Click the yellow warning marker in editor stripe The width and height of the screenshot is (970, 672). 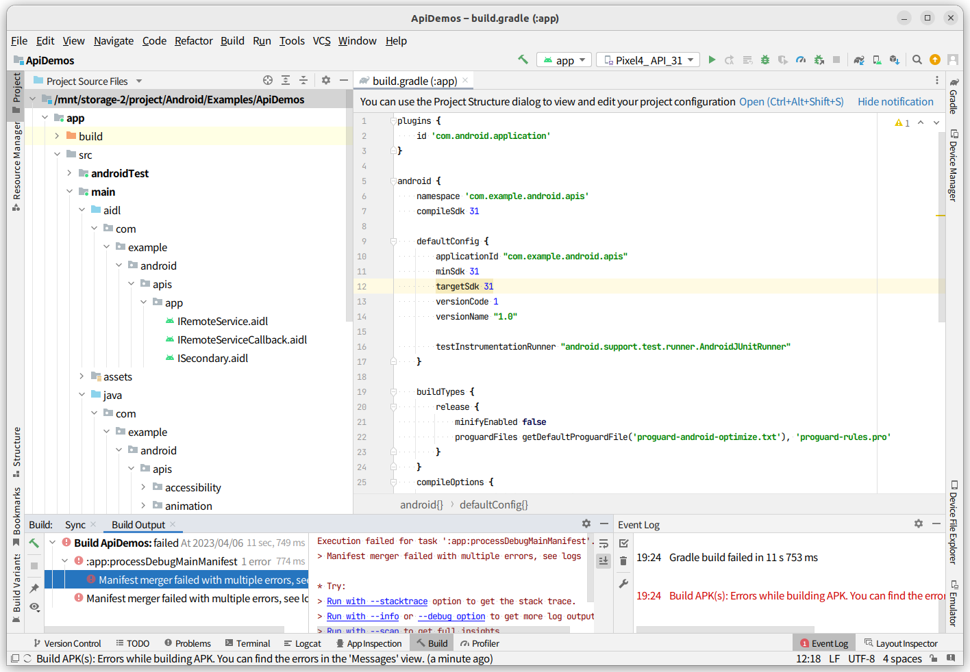click(941, 216)
